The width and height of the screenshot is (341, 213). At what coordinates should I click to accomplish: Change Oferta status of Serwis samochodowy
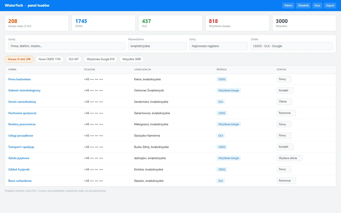tap(284, 101)
